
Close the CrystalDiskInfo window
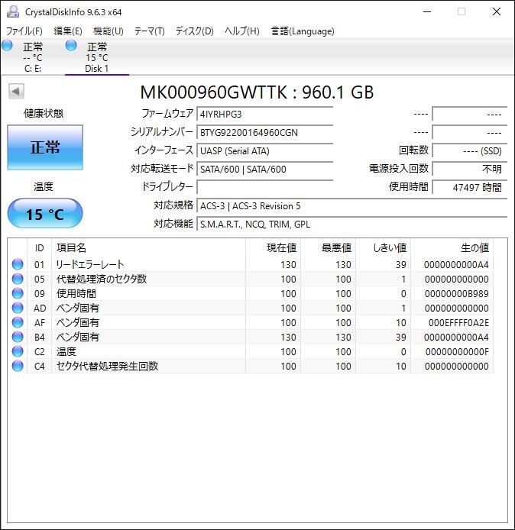pyautogui.click(x=497, y=11)
